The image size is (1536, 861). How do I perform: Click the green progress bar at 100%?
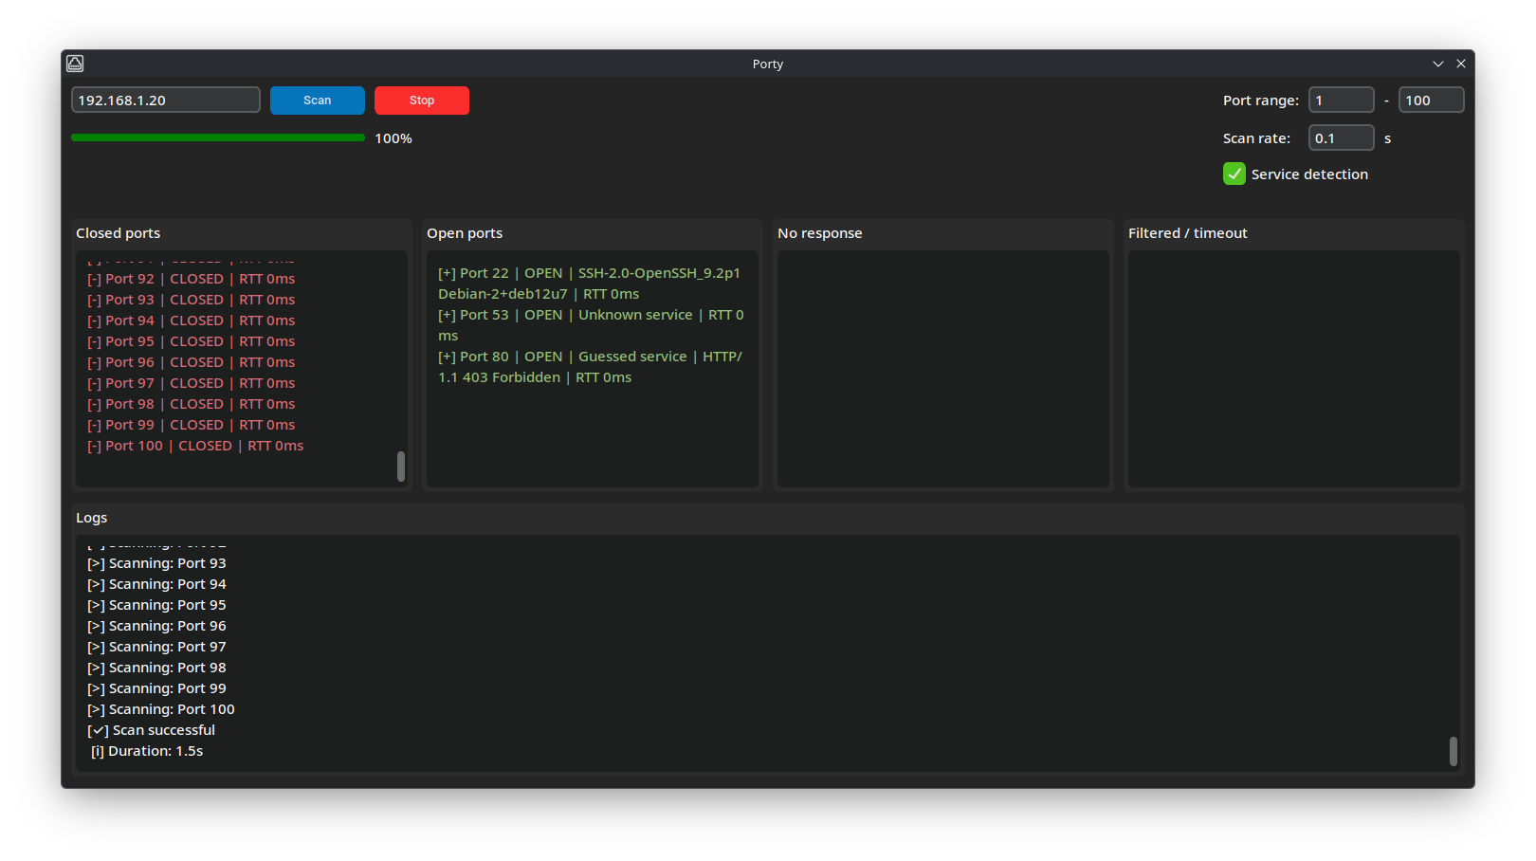click(x=217, y=137)
